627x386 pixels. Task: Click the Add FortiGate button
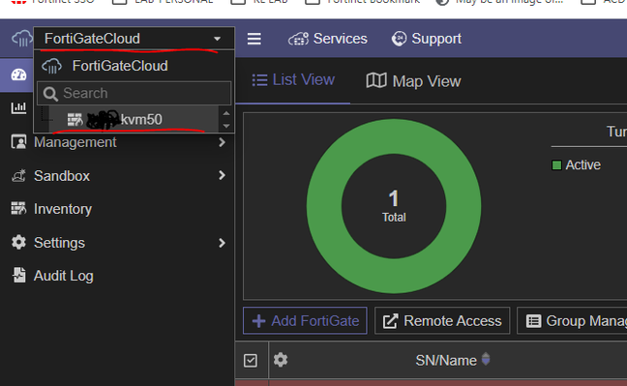305,321
